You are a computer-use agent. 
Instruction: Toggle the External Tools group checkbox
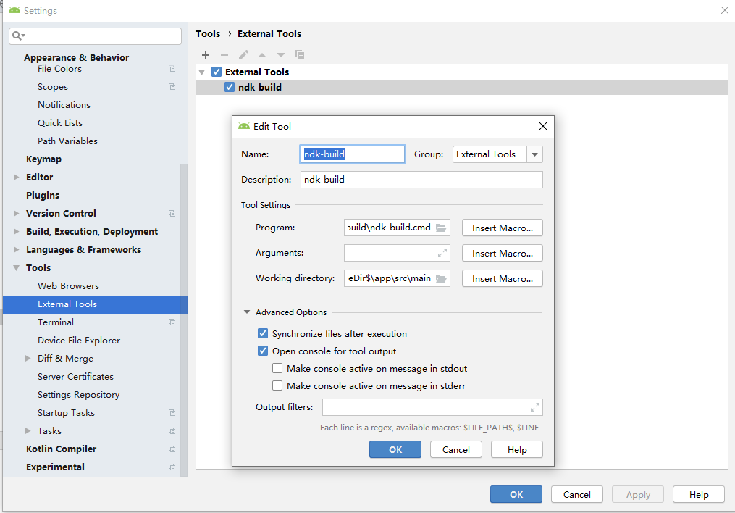point(217,72)
